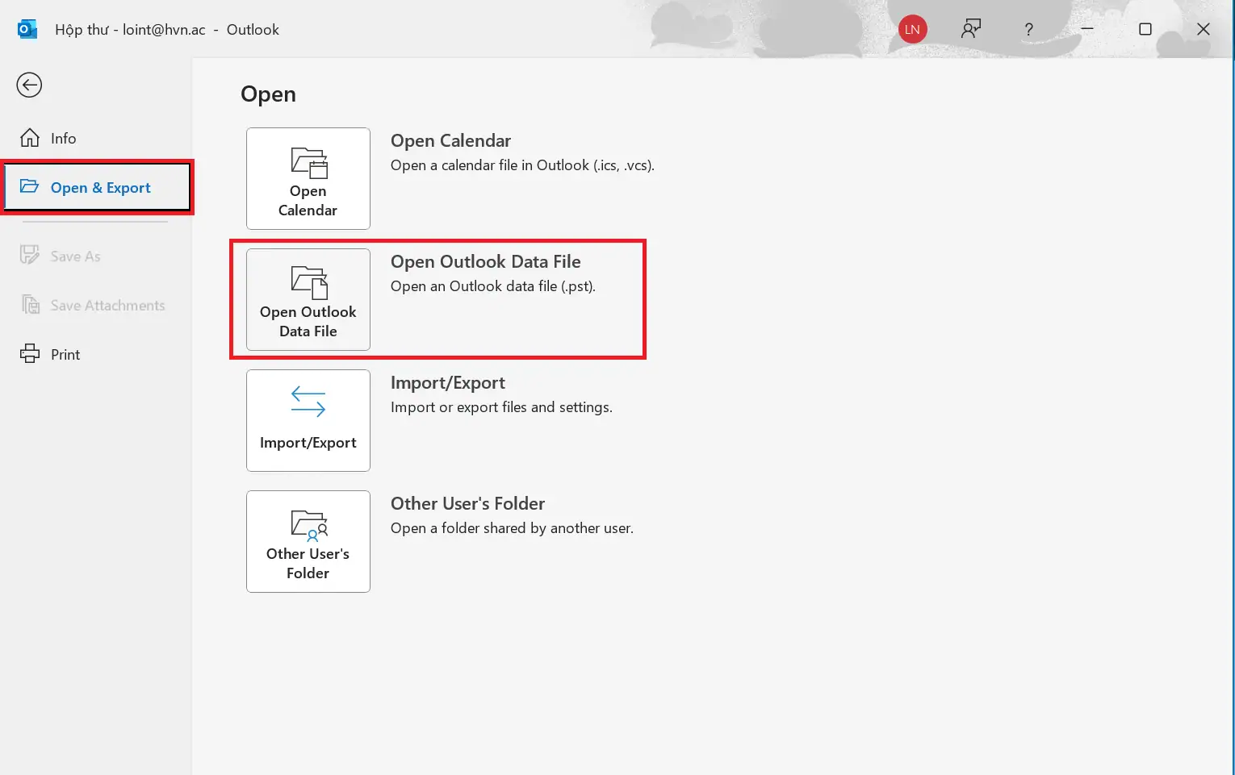Click the Outlook app logo icon
Image resolution: width=1235 pixels, height=775 pixels.
[x=27, y=29]
